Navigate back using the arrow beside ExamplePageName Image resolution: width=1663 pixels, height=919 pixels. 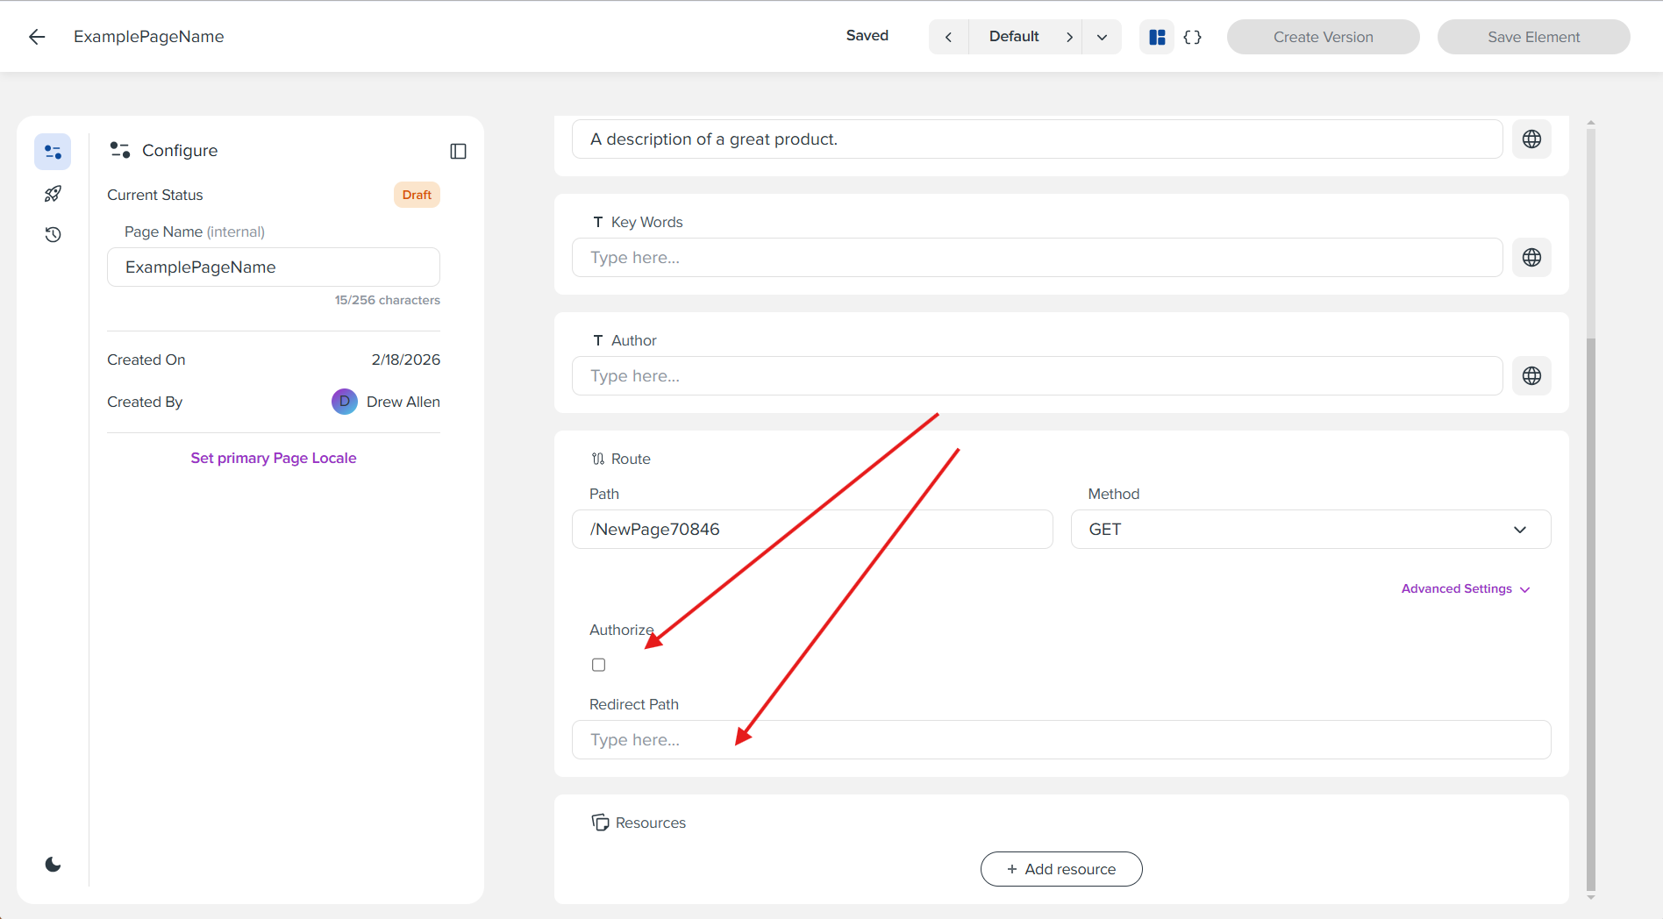[36, 36]
